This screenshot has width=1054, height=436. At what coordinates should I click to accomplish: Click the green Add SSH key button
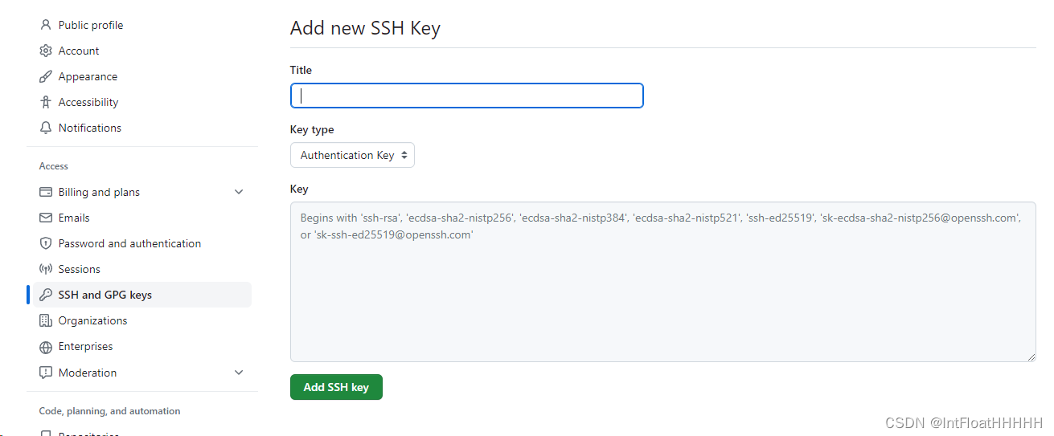[x=336, y=387]
